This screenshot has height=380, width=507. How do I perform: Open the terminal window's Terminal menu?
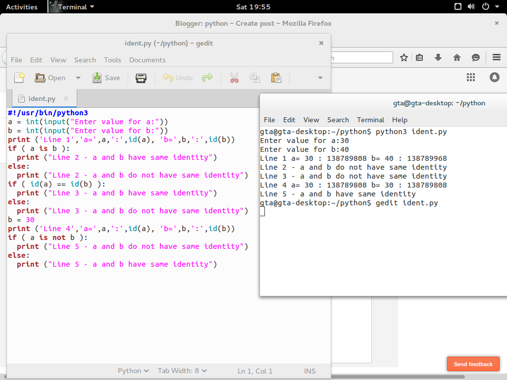coord(370,120)
